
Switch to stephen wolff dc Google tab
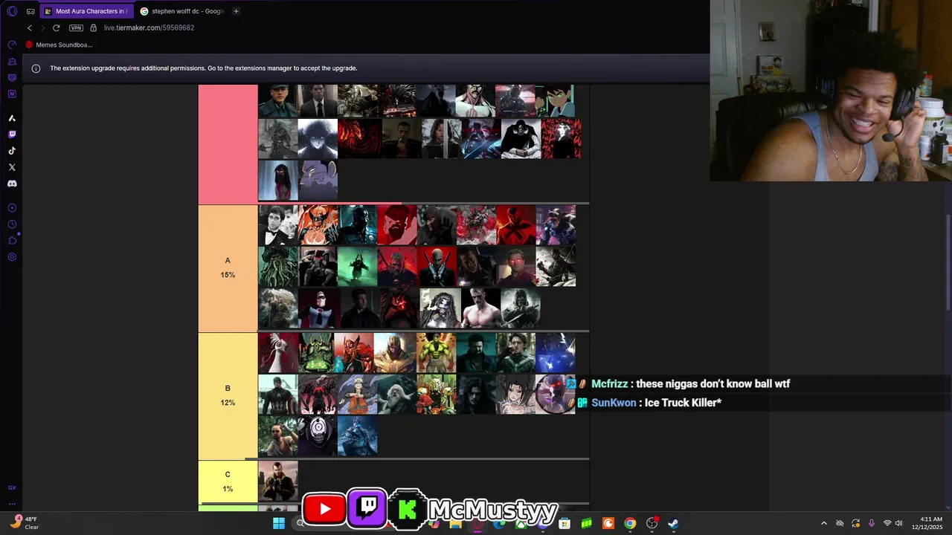pos(182,11)
